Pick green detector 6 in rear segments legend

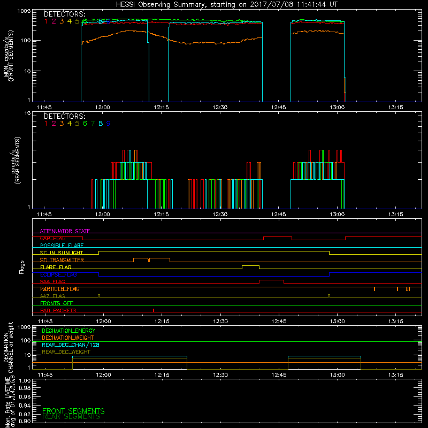(x=85, y=124)
